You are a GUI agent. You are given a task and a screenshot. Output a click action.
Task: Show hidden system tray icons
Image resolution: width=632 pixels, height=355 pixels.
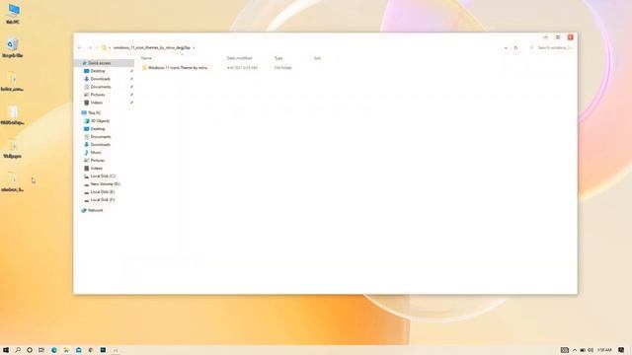pos(575,350)
